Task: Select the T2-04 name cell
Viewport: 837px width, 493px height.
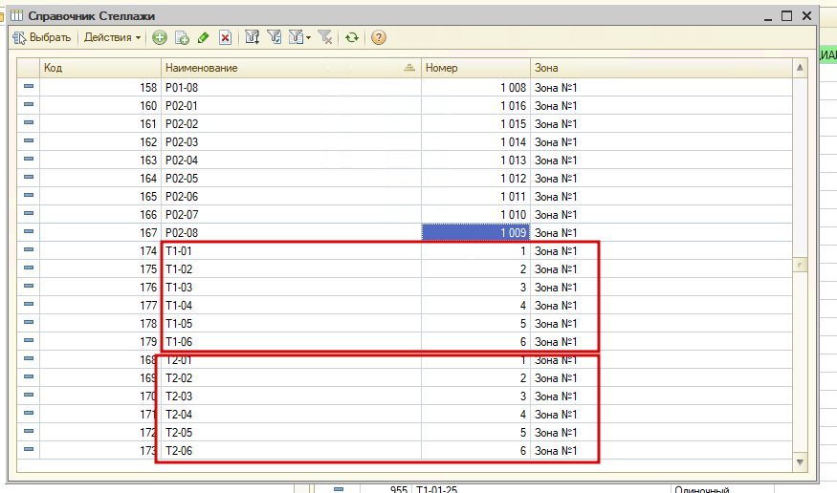Action: 291,414
